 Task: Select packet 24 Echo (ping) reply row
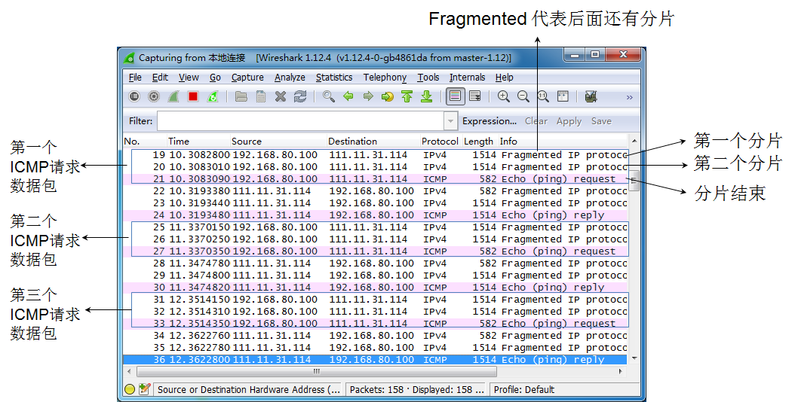coord(375,215)
